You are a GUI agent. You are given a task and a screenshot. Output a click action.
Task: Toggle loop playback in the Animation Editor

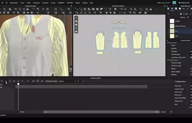coord(18,81)
